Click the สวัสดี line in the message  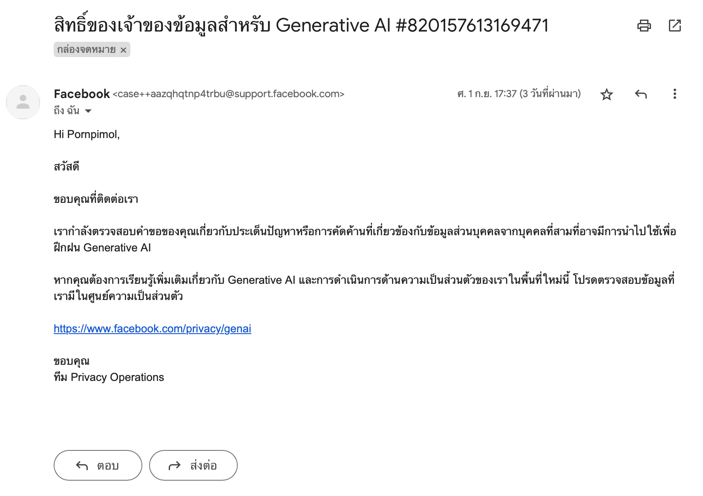tap(66, 167)
